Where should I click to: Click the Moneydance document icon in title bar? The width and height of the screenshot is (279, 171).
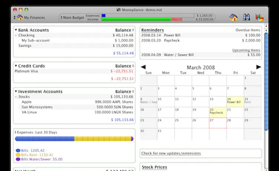tap(118, 10)
